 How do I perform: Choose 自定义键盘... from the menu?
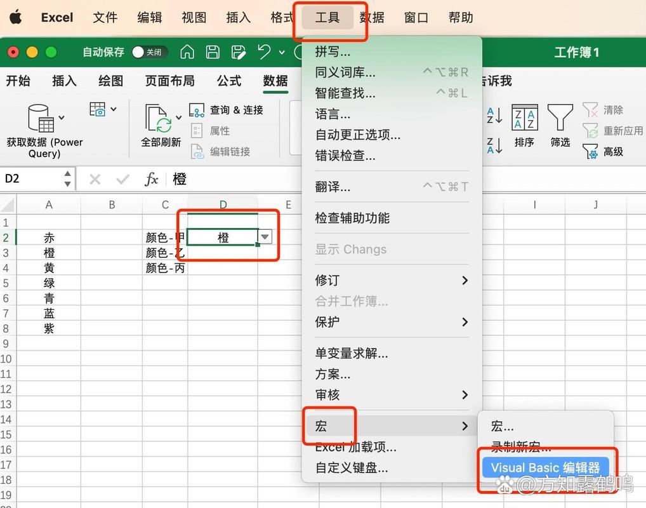pyautogui.click(x=392, y=467)
